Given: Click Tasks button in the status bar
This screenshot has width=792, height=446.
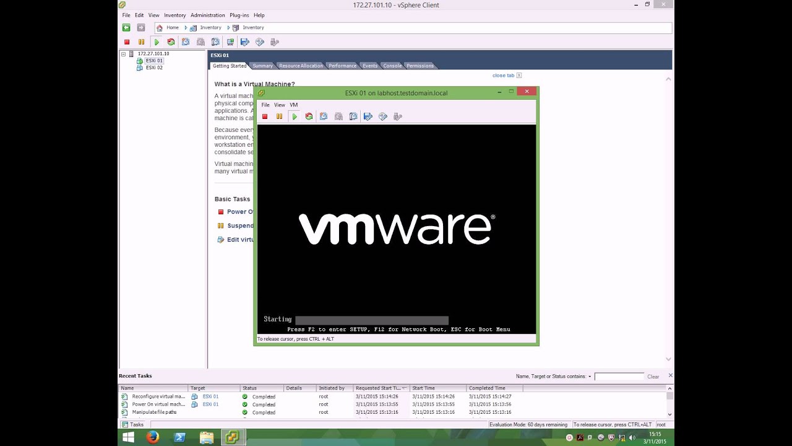Looking at the screenshot, I should coord(133,425).
